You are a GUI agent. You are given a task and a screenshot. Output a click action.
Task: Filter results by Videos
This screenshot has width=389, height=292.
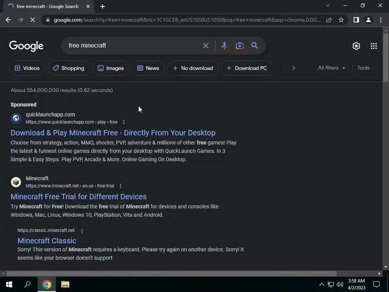pyautogui.click(x=27, y=68)
